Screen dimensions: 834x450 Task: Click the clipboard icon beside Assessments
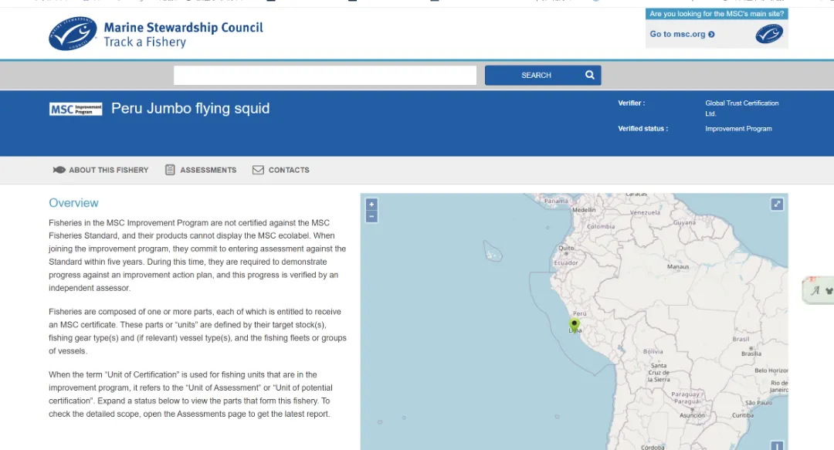(170, 170)
